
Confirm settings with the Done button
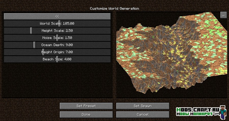(86, 115)
